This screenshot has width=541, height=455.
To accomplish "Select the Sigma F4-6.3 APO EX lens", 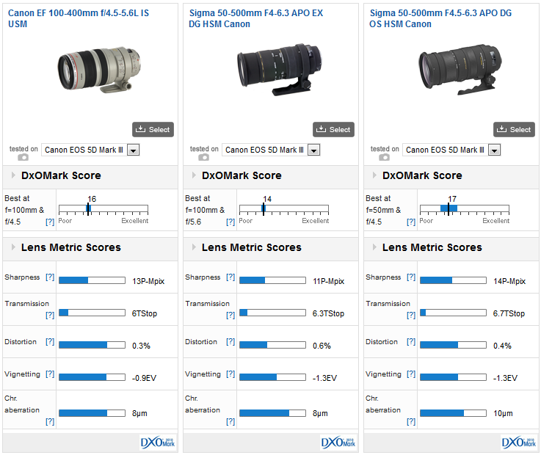I will 333,129.
